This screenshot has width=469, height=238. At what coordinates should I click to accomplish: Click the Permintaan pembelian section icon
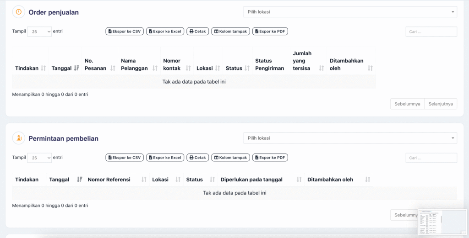tap(18, 138)
